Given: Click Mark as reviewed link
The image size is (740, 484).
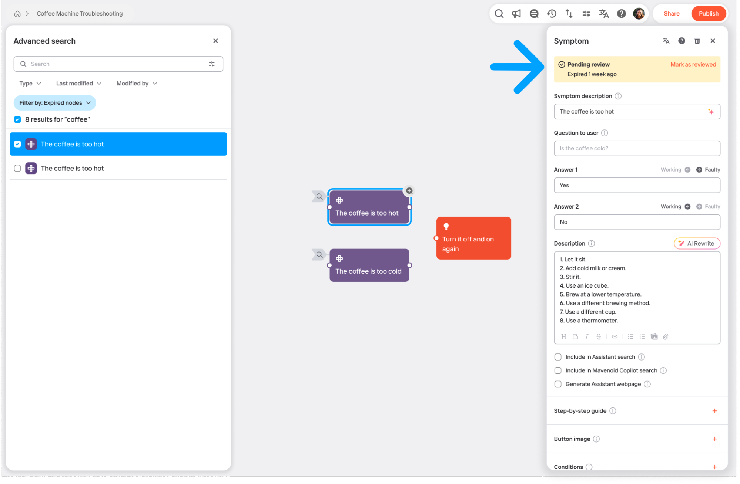Looking at the screenshot, I should tap(693, 64).
